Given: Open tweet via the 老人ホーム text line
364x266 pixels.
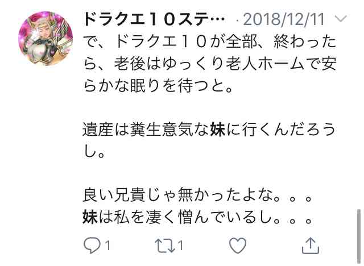Looking at the screenshot, I should click(x=210, y=64).
